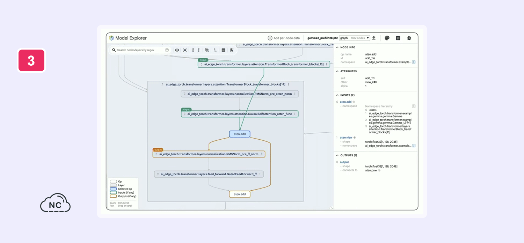The height and width of the screenshot is (243, 524).
Task: Collapse the ATTRIBUTES section
Action: pyautogui.click(x=337, y=71)
